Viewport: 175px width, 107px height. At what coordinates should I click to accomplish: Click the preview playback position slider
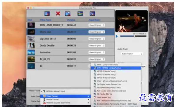(133, 36)
